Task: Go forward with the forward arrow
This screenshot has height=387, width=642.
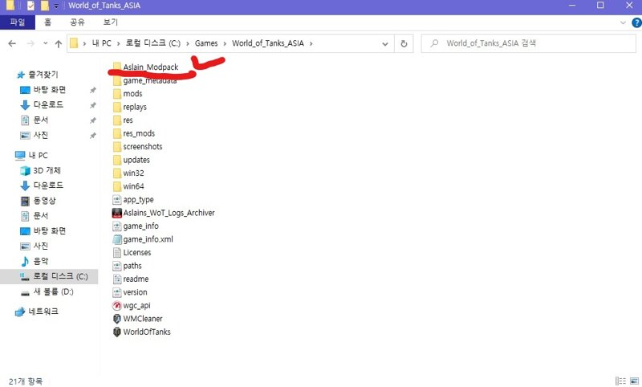Action: [x=30, y=43]
